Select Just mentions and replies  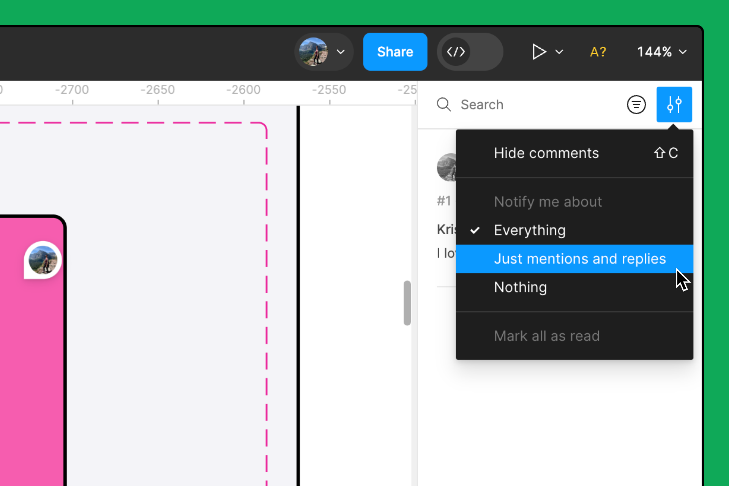tap(574, 259)
